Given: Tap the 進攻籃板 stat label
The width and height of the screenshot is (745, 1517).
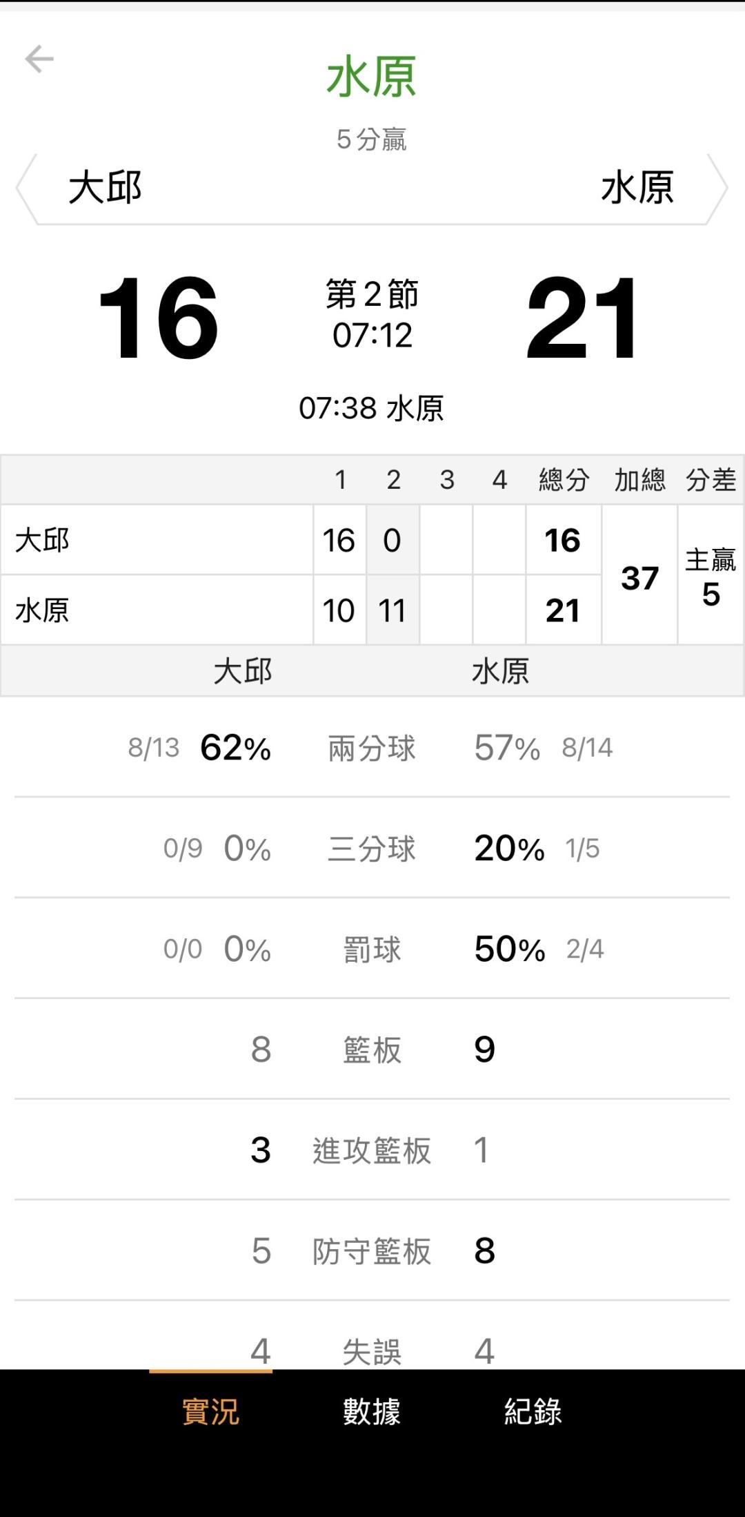Looking at the screenshot, I should point(372,1150).
